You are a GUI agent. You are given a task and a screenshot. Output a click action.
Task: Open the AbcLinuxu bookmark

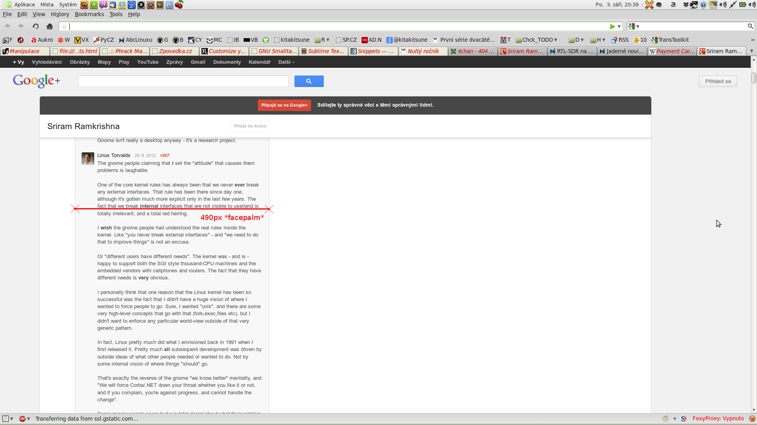pyautogui.click(x=136, y=40)
